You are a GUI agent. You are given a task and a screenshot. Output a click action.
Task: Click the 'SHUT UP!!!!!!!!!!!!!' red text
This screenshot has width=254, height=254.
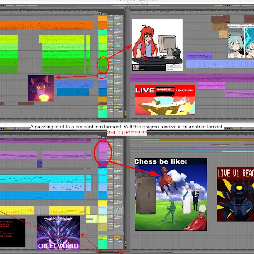(x=127, y=132)
